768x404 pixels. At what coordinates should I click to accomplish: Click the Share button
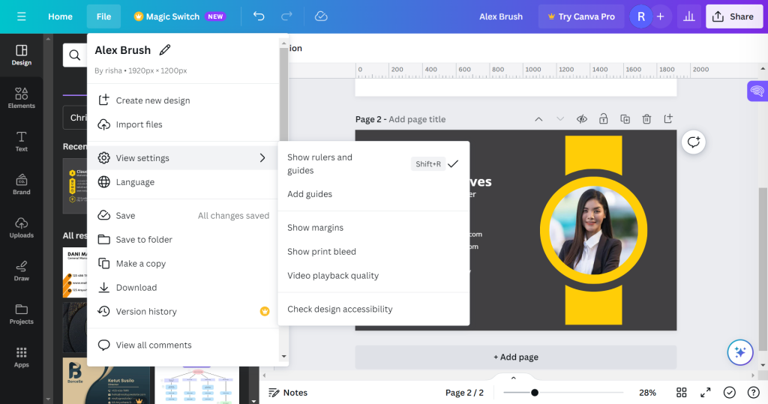click(733, 16)
